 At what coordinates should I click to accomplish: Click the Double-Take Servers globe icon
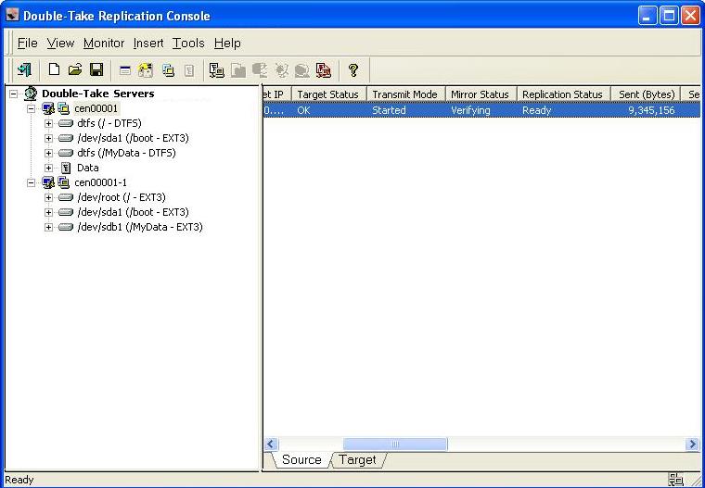(x=30, y=94)
